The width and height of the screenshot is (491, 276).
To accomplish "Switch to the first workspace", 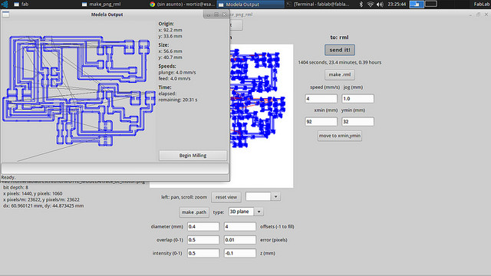I will (417, 4).
